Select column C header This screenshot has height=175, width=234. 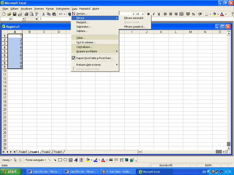44,32
